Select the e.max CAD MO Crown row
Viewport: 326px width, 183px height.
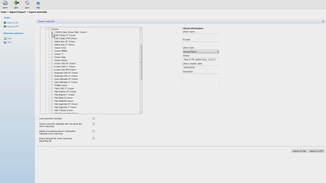pyautogui.click(x=65, y=70)
